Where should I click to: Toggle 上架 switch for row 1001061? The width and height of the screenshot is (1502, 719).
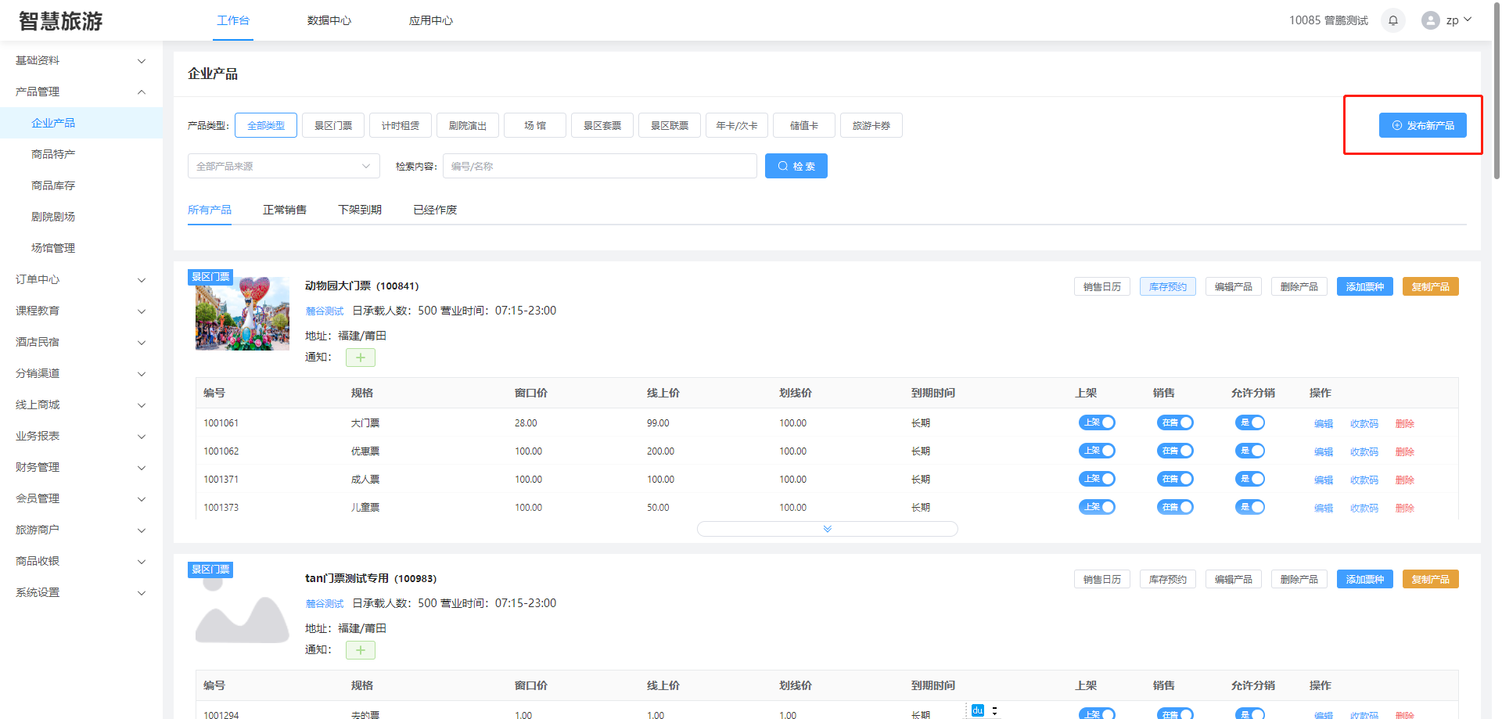coord(1097,422)
